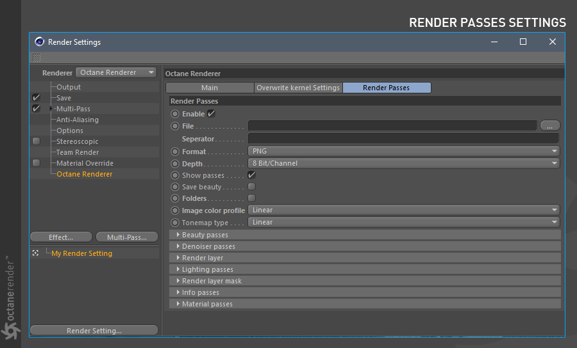Viewport: 577px width, 348px height.
Task: Toggle the Multi-Pass checkbox in the sidebar
Action: [36, 108]
